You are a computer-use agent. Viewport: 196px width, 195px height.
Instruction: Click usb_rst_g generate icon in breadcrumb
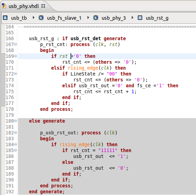(140, 18)
